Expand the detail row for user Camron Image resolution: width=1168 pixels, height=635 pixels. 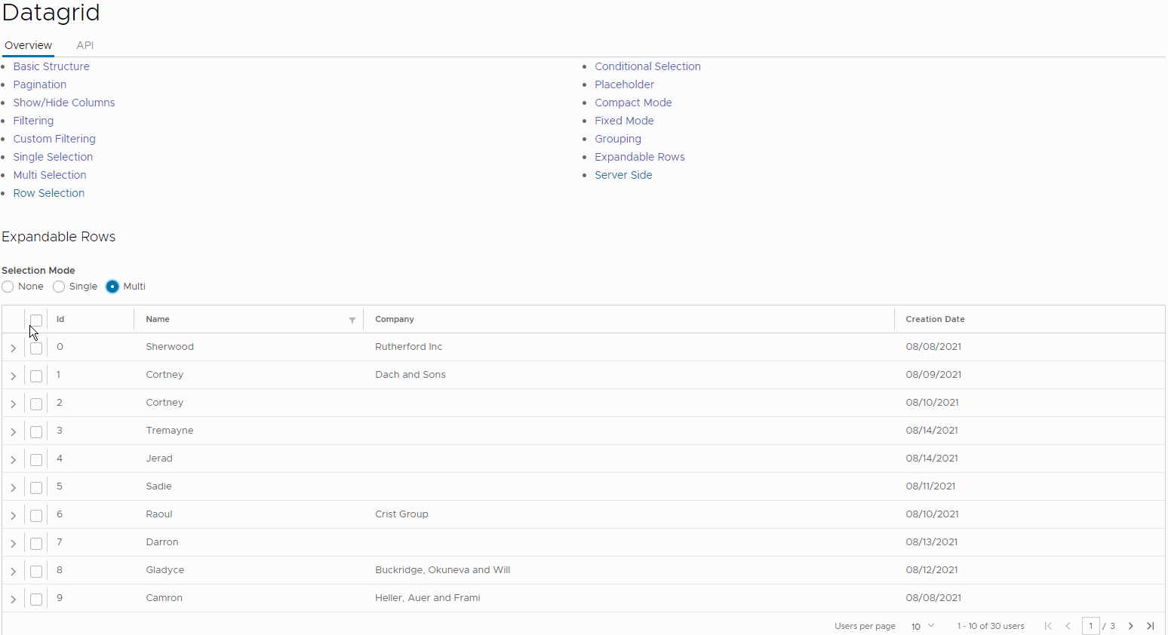pyautogui.click(x=13, y=599)
